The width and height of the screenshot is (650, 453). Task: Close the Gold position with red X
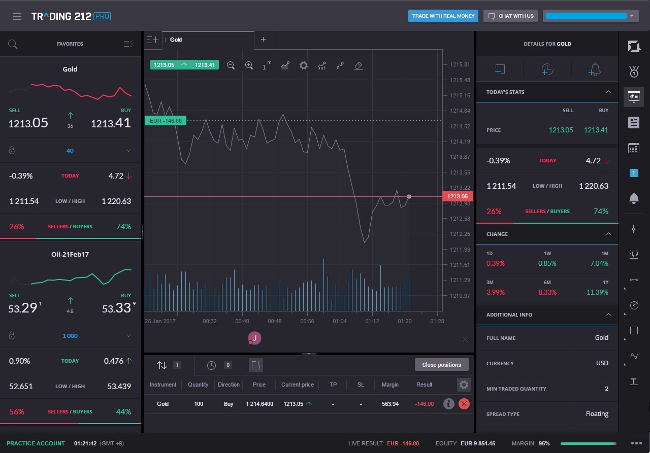[464, 404]
